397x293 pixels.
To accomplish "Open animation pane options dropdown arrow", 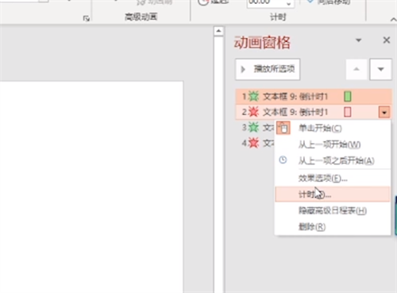I will click(358, 40).
